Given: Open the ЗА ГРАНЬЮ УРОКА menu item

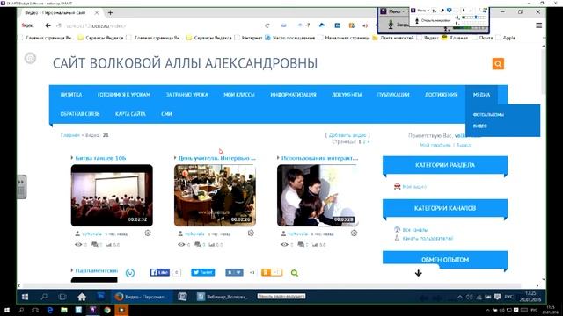Looking at the screenshot, I should pyautogui.click(x=186, y=95).
